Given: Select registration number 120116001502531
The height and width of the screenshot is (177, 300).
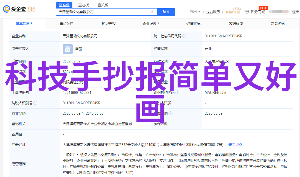Looking at the screenshot, I should [x=77, y=92].
